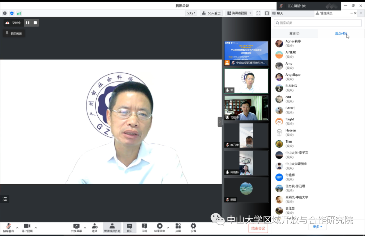Select audience member 中山大学-李子文
Screen dimensions: 365x236
(318, 155)
